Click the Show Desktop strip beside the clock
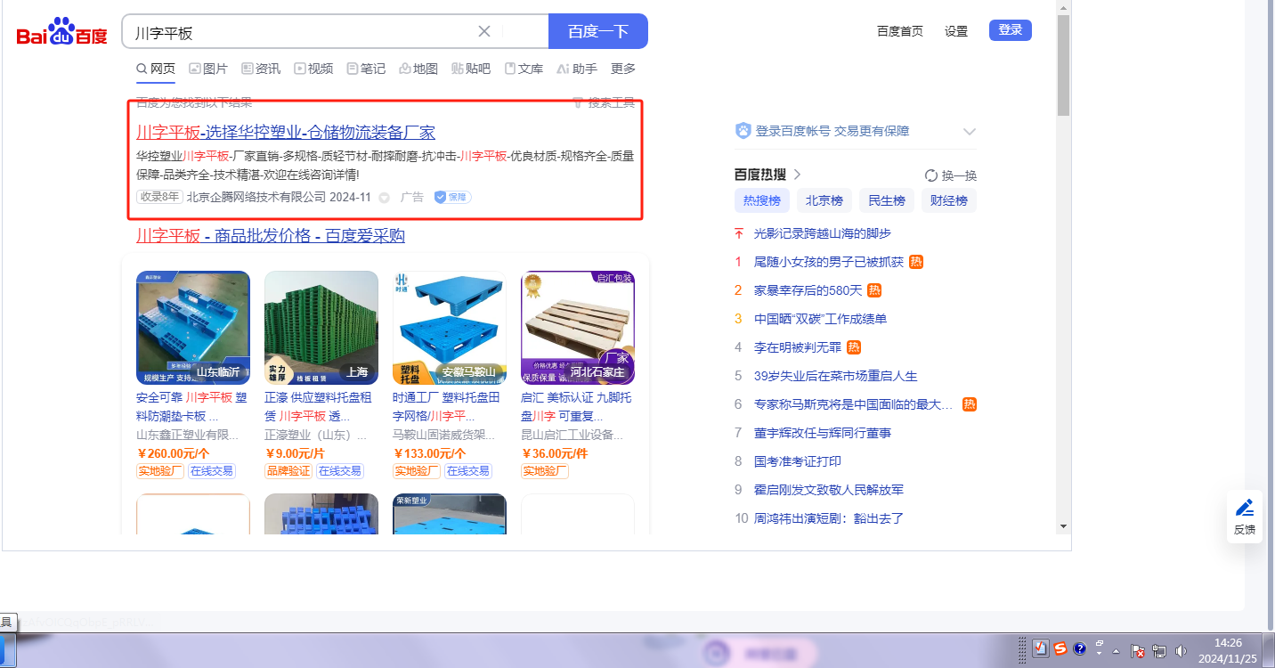 tap(1269, 650)
